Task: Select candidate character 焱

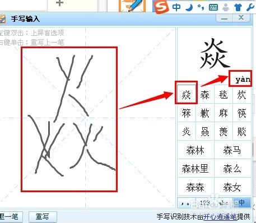Action: click(186, 95)
